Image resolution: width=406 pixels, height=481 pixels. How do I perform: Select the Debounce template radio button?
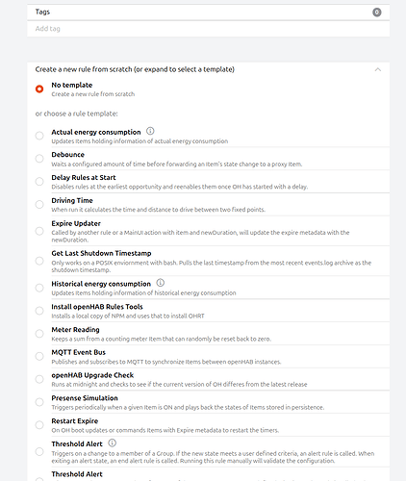(39, 159)
